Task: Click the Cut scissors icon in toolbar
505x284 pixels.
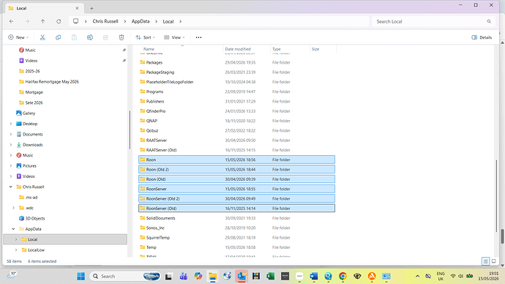Action: pyautogui.click(x=42, y=37)
